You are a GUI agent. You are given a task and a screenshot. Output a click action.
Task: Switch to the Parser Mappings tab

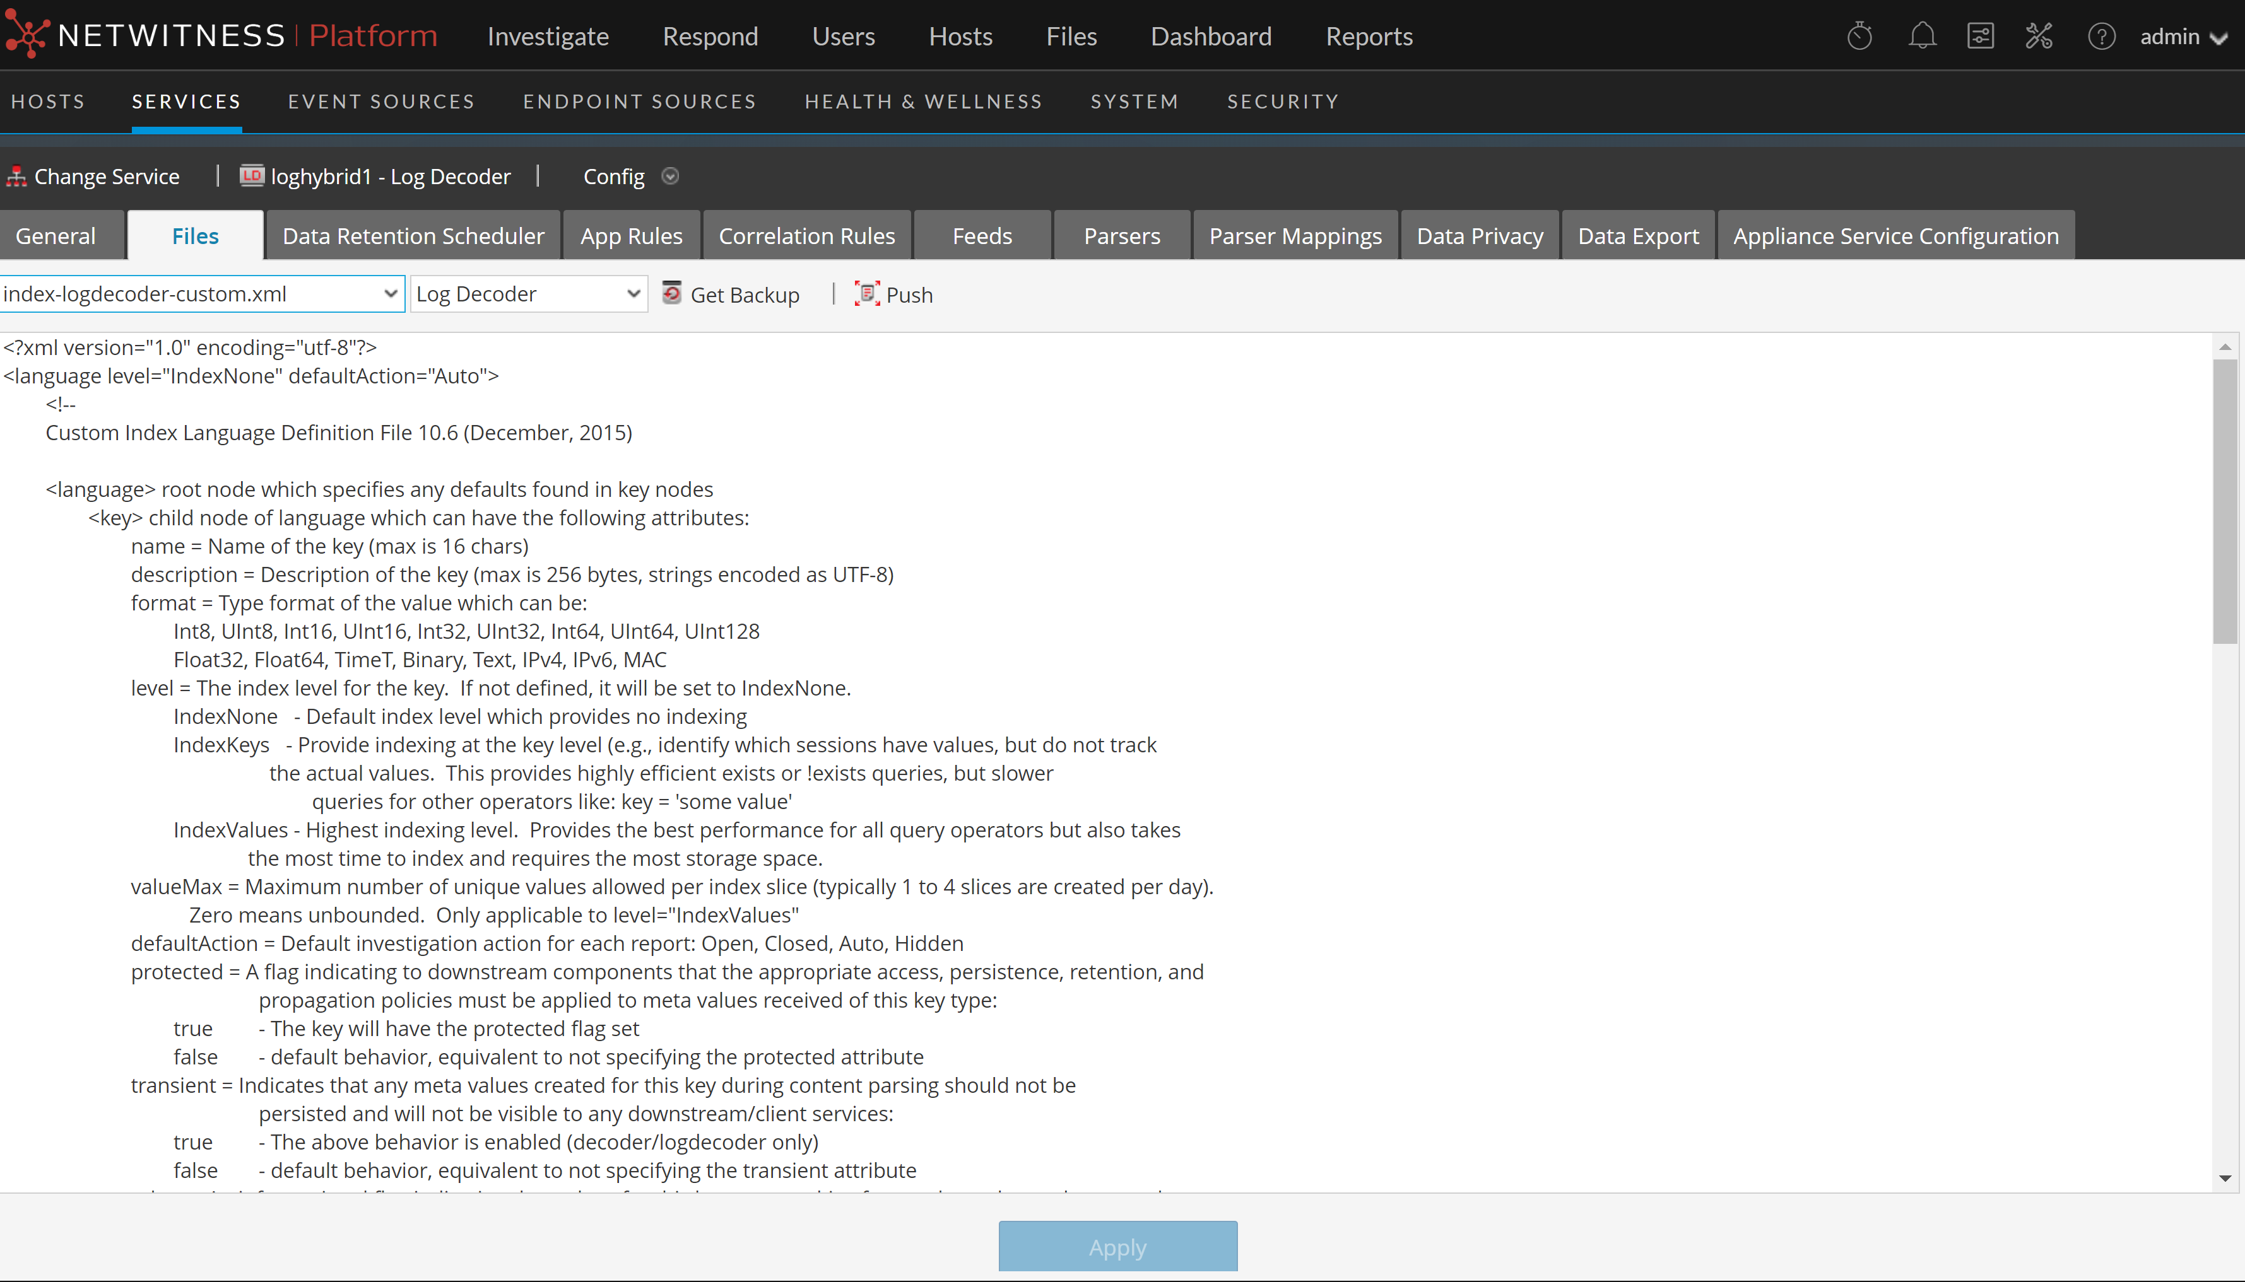tap(1295, 236)
